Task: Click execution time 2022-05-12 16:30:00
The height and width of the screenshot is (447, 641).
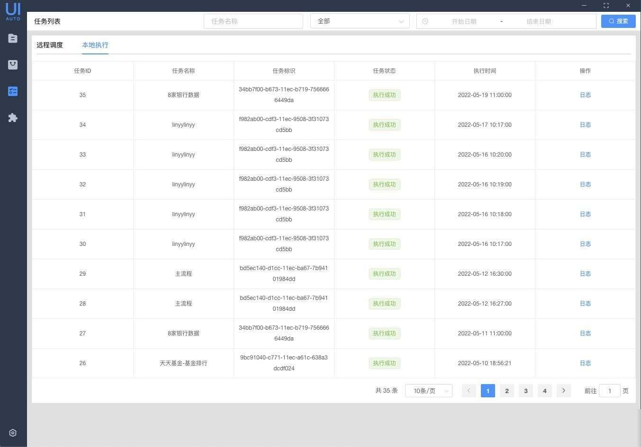Action: (485, 274)
